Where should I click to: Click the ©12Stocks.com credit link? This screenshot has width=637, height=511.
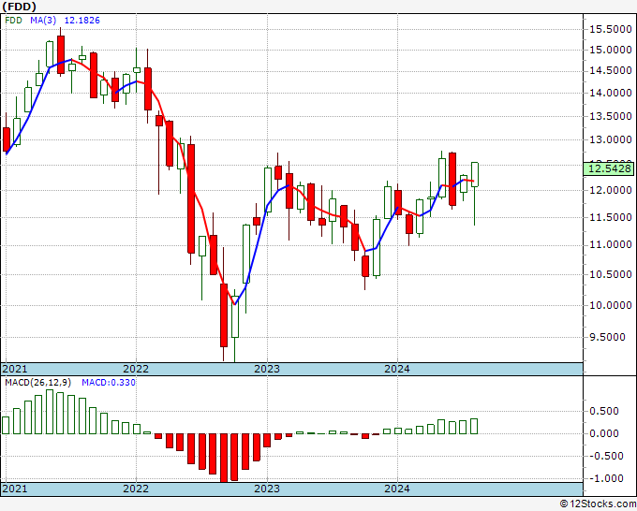click(598, 504)
